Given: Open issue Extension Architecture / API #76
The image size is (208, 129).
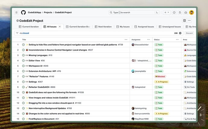Looking at the screenshot, I should point(45,71).
